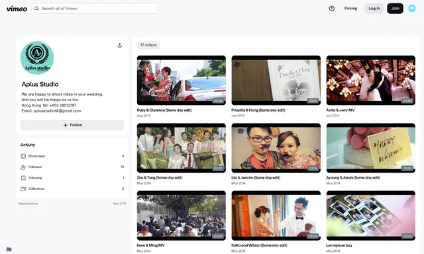
Task: Click title Zita & Tung (Same day edit)
Action: pos(160,178)
